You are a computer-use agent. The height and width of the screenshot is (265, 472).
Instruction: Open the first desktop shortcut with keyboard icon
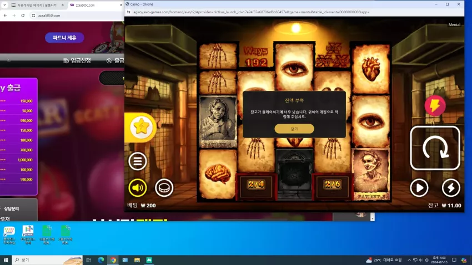pyautogui.click(x=9, y=235)
